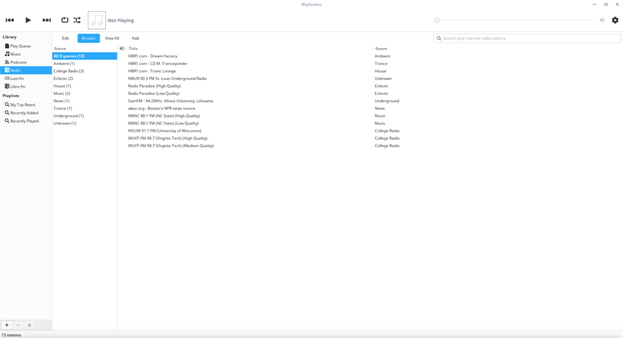Click the Edit toolbar button

[65, 38]
